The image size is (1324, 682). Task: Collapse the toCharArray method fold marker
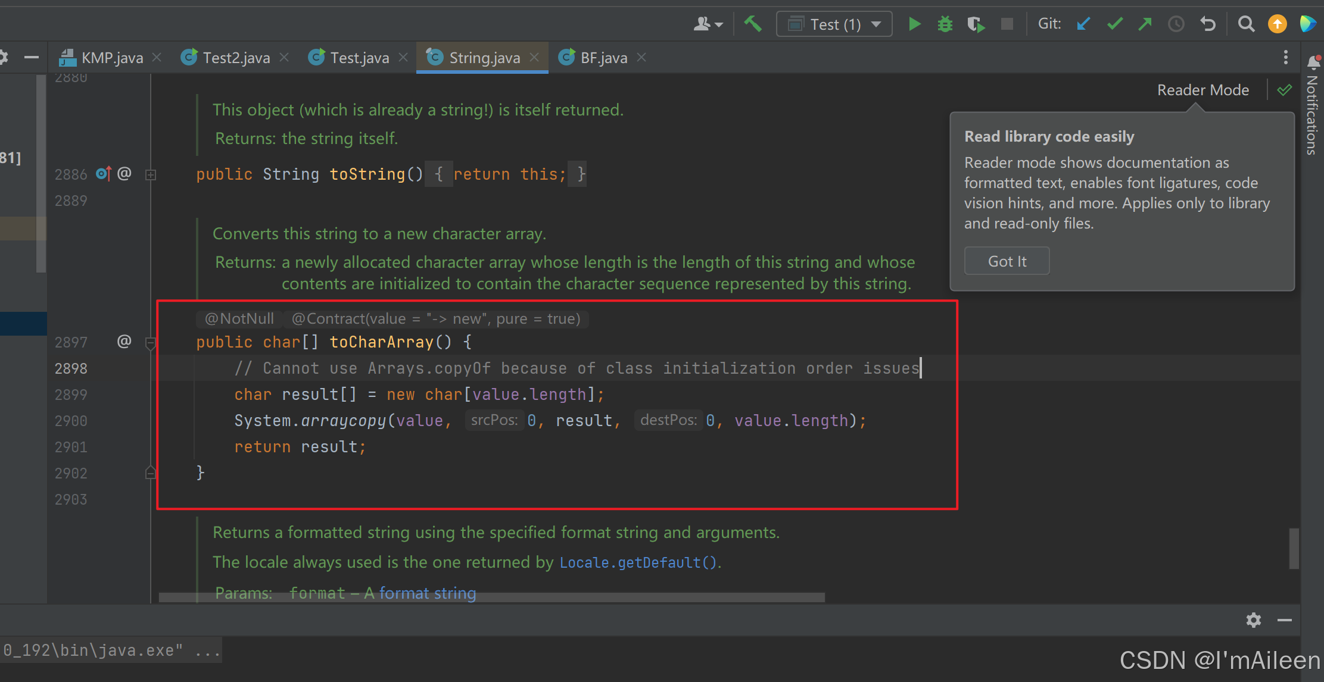click(151, 343)
